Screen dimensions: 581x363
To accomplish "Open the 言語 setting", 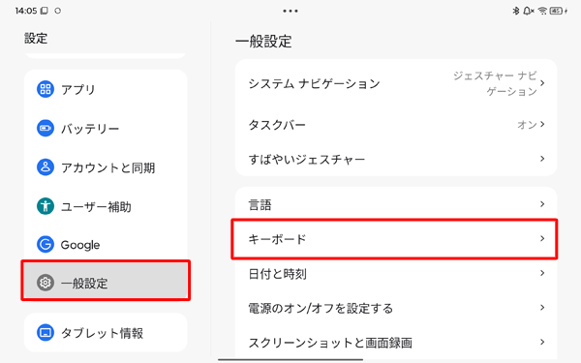I will pos(396,204).
